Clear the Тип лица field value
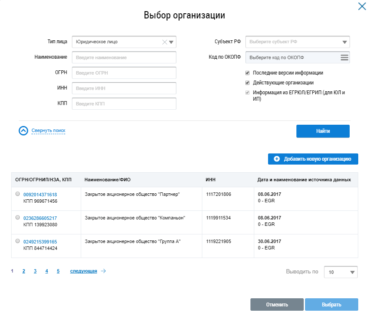The image size is (369, 324). coord(164,42)
